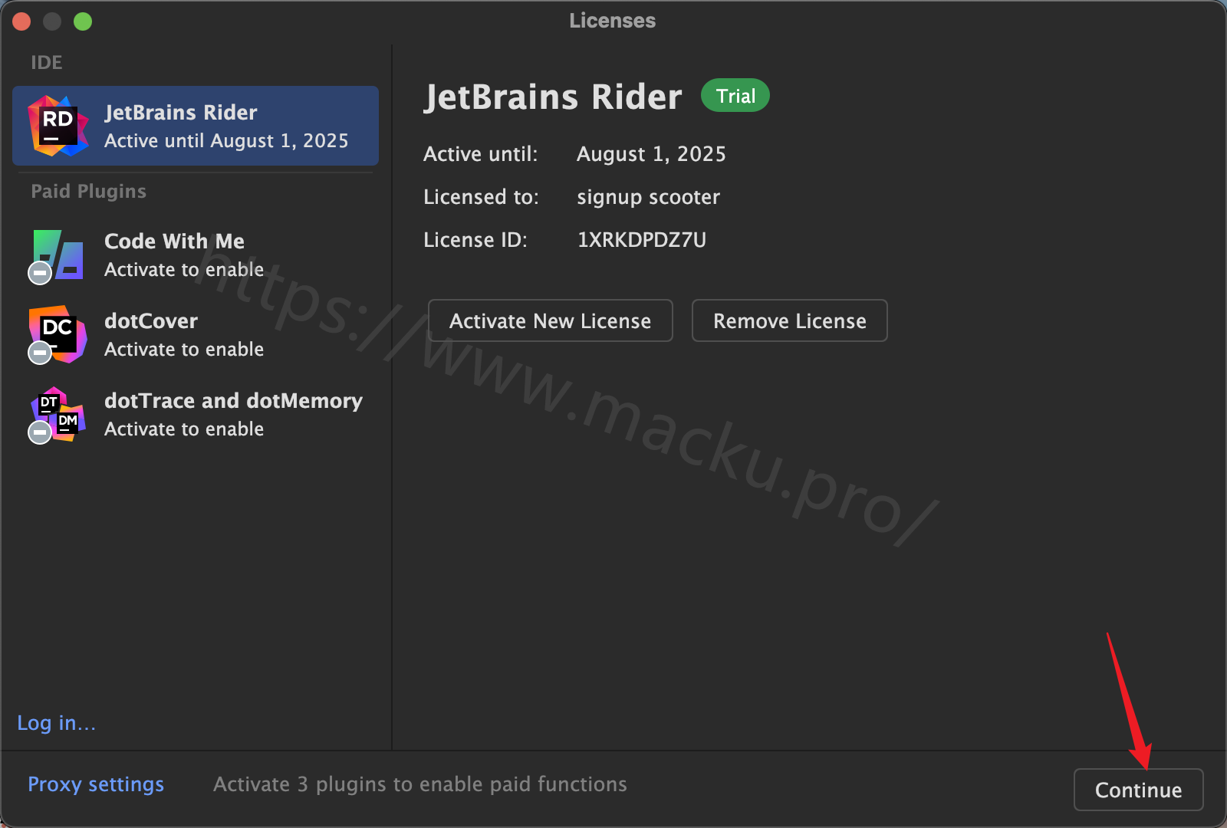1227x828 pixels.
Task: Click the 'Paid Plugins' section header
Action: (88, 191)
